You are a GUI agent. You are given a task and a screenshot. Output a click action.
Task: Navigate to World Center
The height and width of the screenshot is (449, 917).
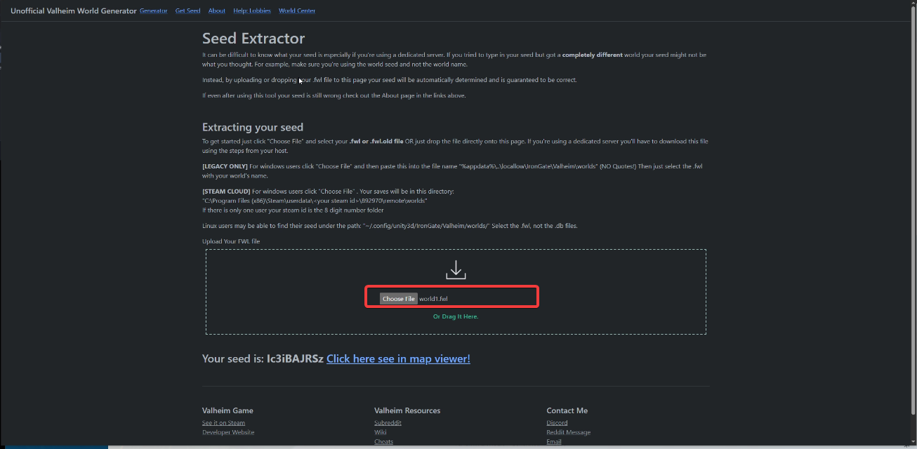[297, 11]
